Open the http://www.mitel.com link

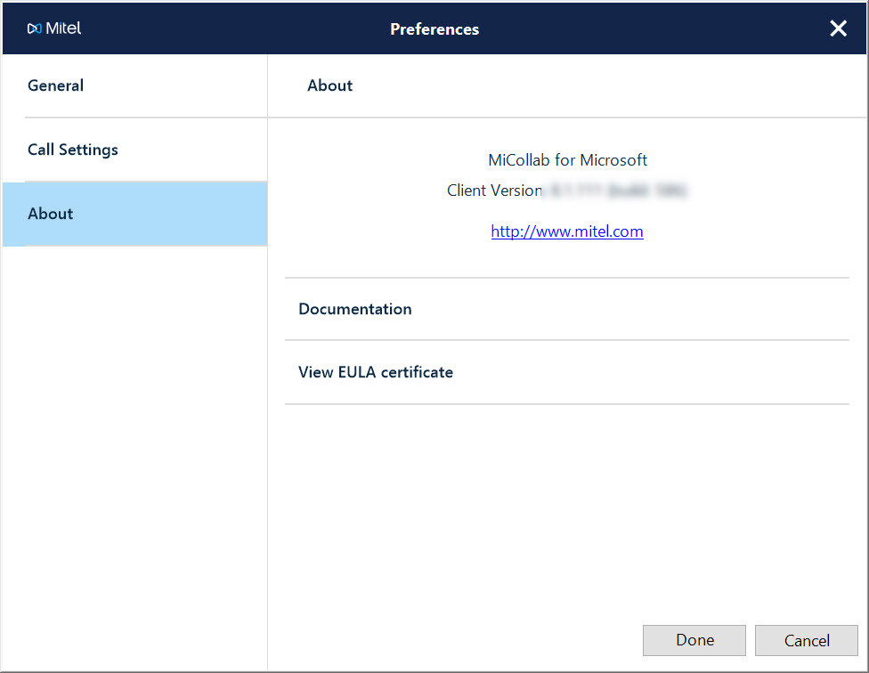567,231
